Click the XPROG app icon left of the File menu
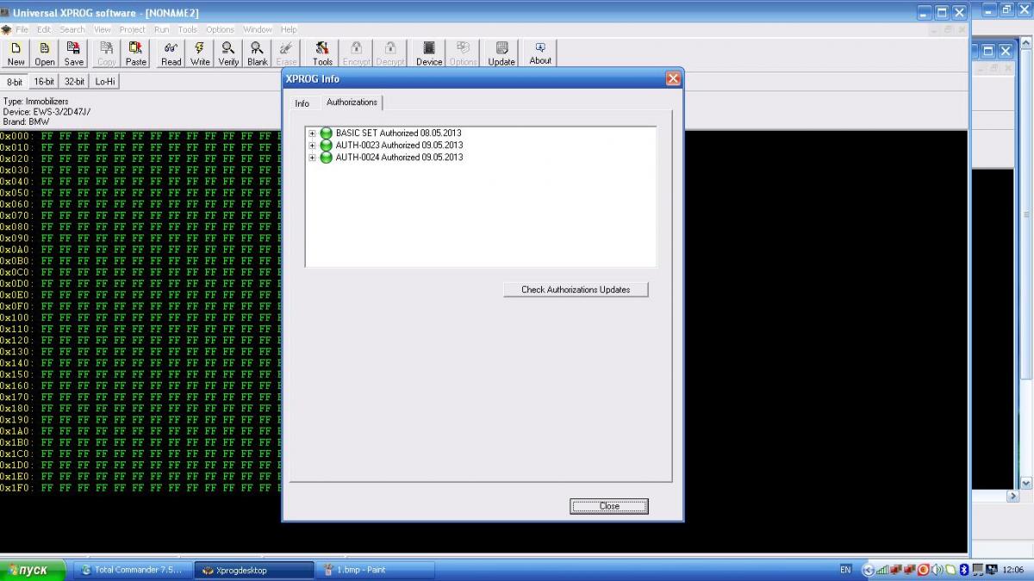The width and height of the screenshot is (1034, 581). tap(7, 29)
